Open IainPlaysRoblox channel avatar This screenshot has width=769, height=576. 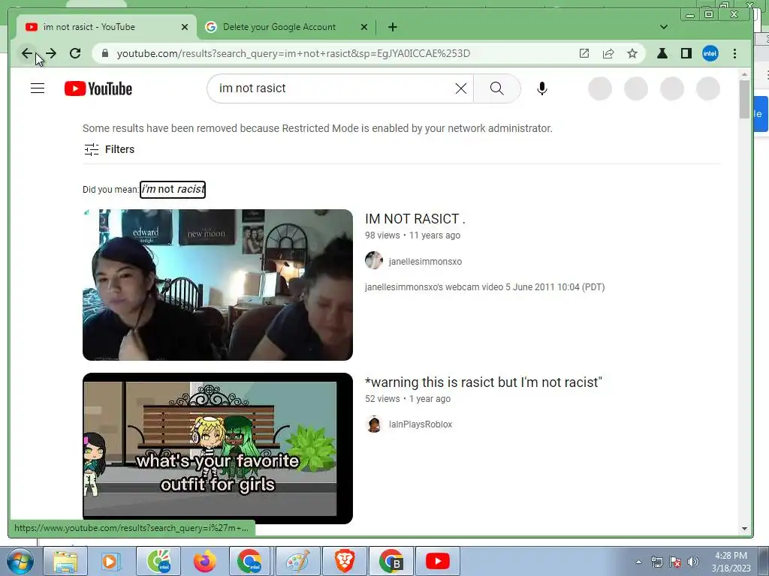point(374,424)
